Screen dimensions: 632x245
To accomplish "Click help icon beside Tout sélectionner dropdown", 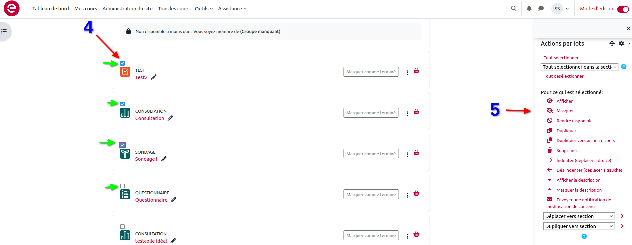I will pos(624,67).
